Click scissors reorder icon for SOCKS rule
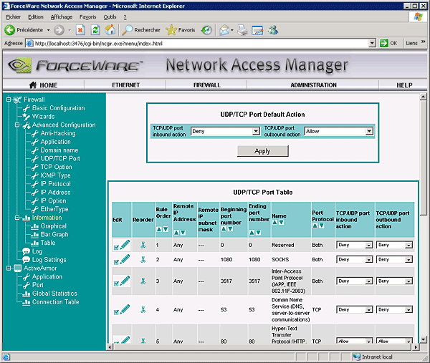 143,259
